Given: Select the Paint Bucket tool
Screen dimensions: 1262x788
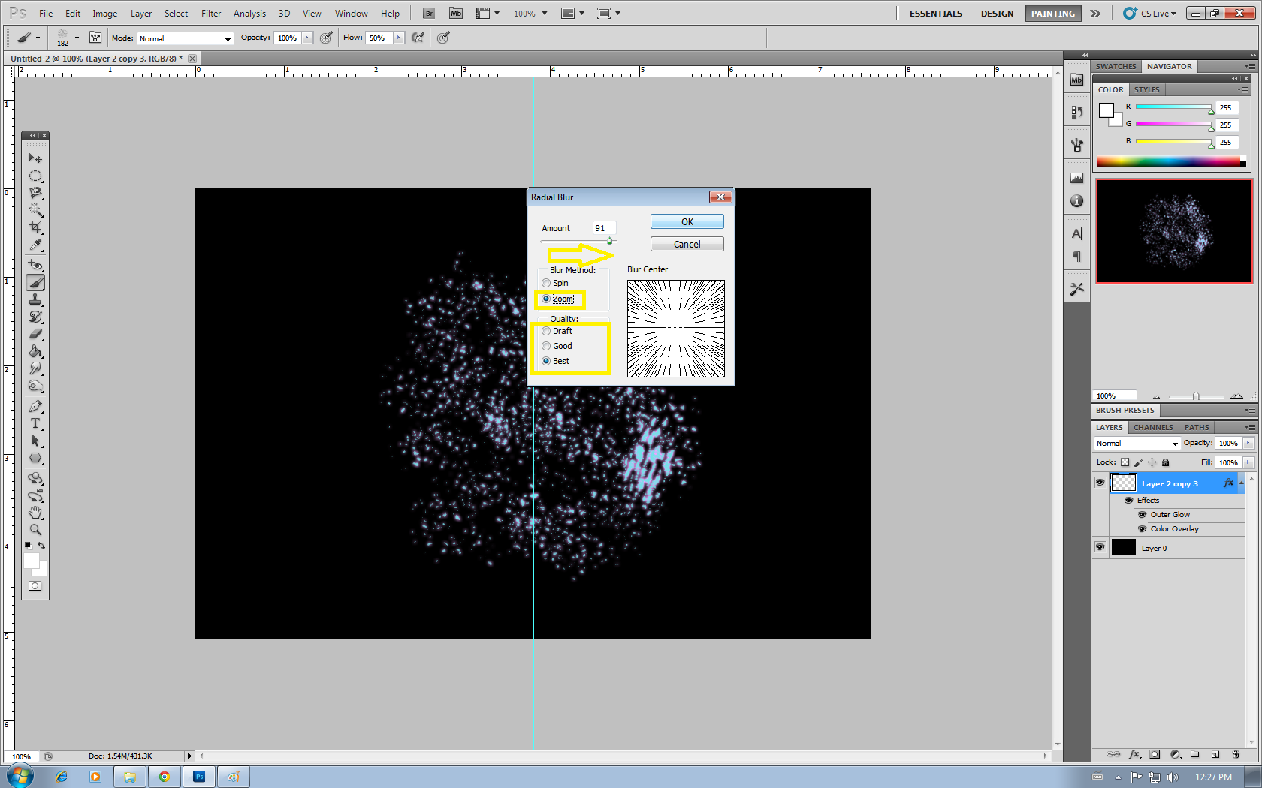Looking at the screenshot, I should [x=35, y=352].
